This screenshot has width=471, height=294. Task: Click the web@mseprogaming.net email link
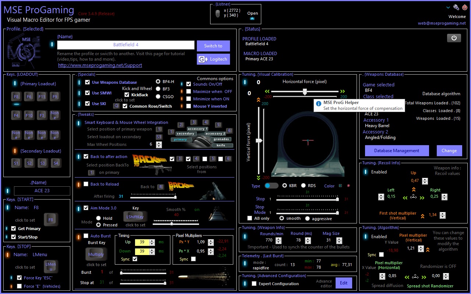click(x=442, y=23)
